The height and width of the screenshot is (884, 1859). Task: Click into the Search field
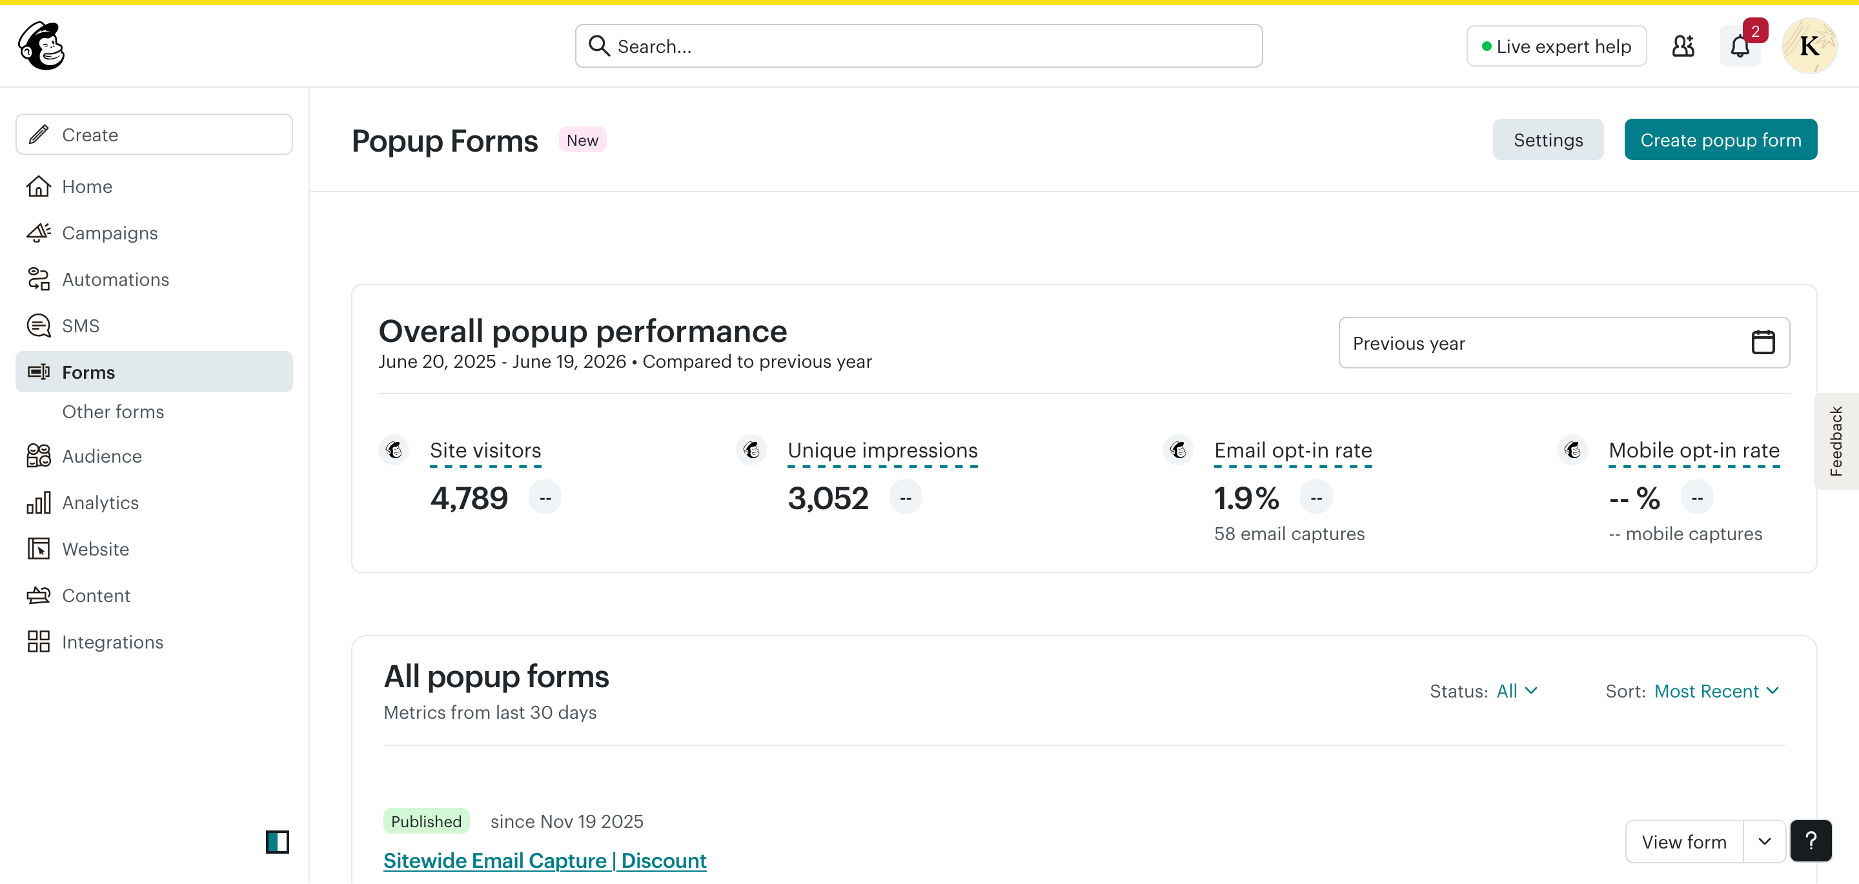click(919, 45)
